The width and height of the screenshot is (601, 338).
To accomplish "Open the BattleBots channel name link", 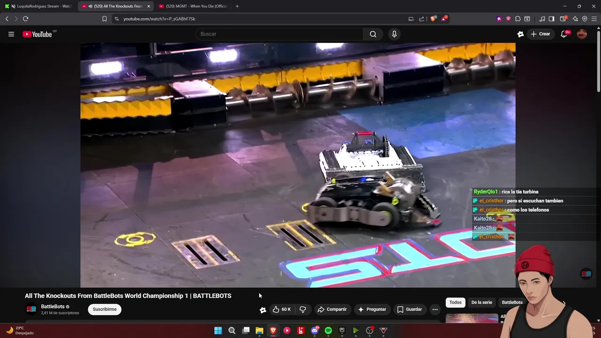I will click(x=53, y=307).
